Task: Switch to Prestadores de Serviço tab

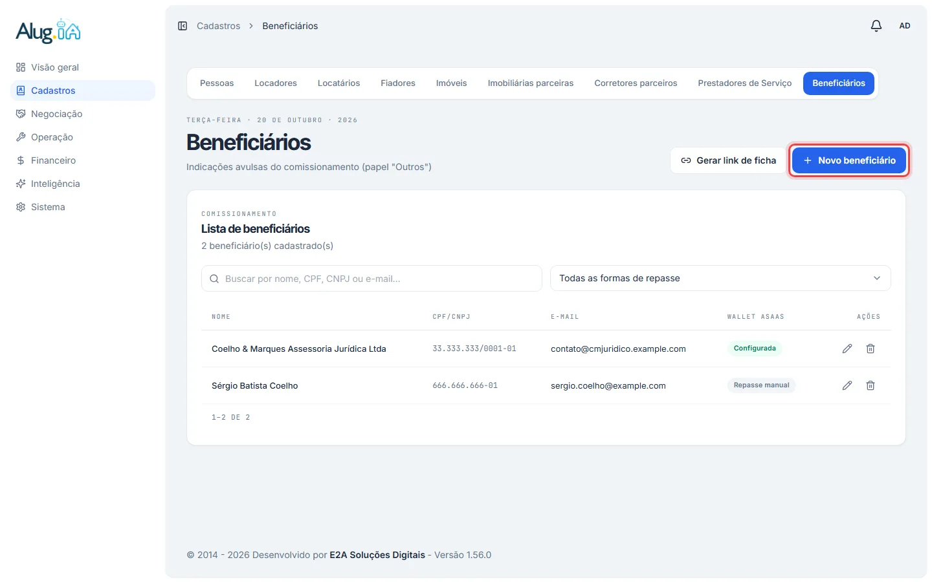Action: pyautogui.click(x=745, y=83)
